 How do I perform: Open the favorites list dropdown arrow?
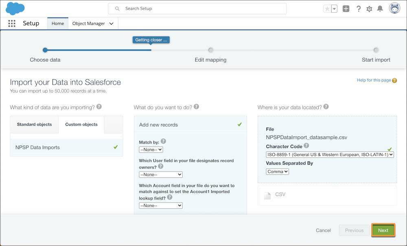click(x=334, y=9)
